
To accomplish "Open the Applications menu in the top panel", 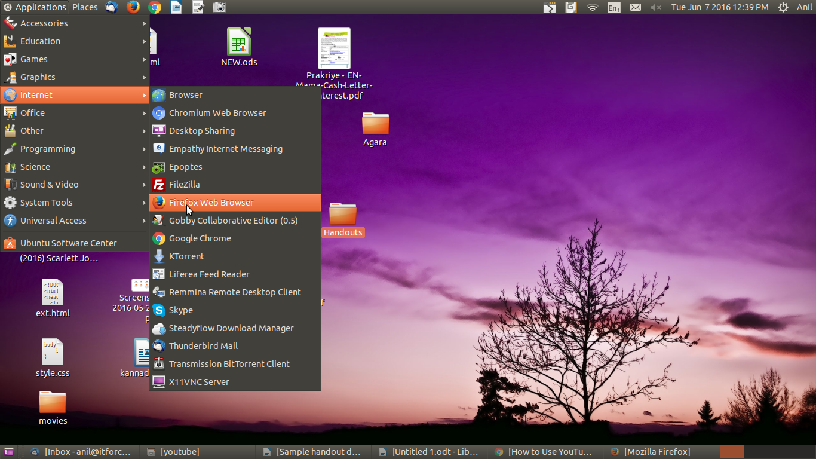I will click(x=35, y=7).
